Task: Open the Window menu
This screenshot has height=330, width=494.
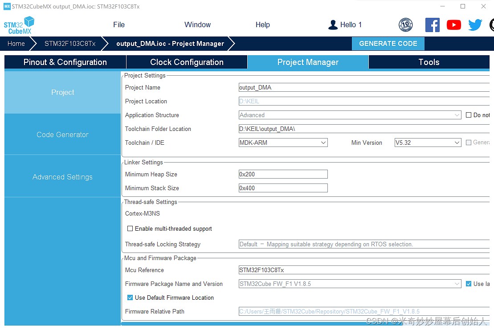Action: 197,25
